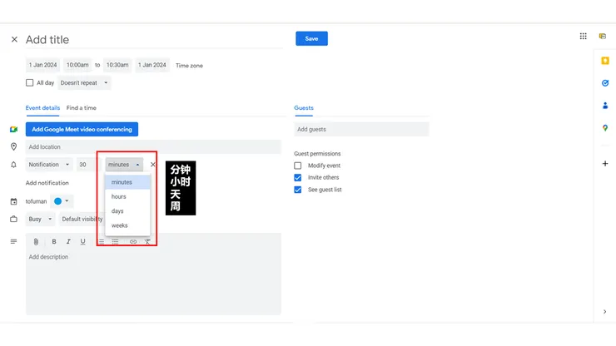Uncheck the Invite others permission
The height and width of the screenshot is (346, 616).
point(298,177)
